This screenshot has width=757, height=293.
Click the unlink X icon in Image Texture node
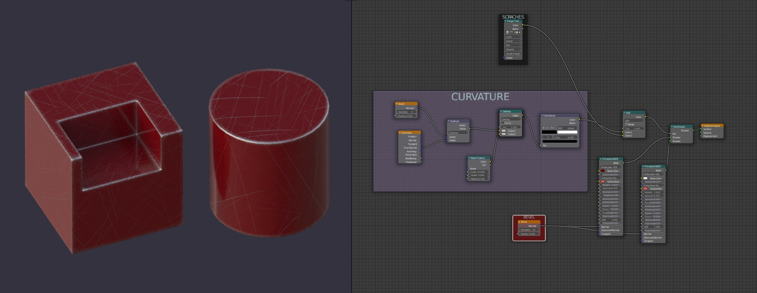tap(519, 32)
